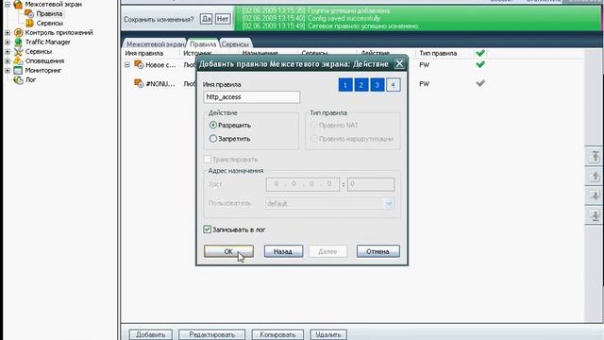Screen dimensions: 604x340
Task: Click the FW cell of Новое с... row
Action: point(424,65)
